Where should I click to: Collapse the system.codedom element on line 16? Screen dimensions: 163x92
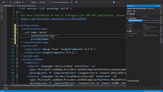pos(17,60)
